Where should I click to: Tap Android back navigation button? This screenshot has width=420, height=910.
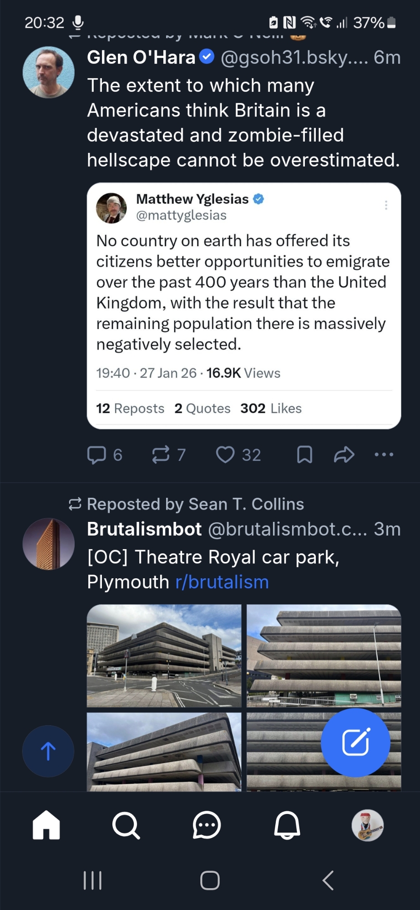tap(328, 880)
